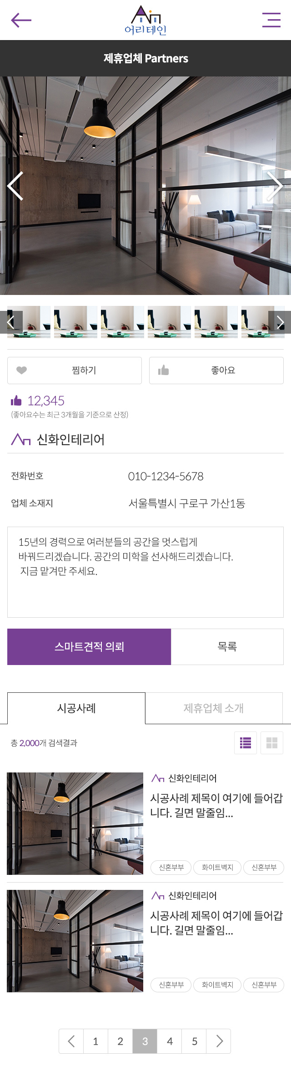Click the 좋아요 thumbs-up button
Viewport: 291px width, 1092px height.
pyautogui.click(x=216, y=371)
